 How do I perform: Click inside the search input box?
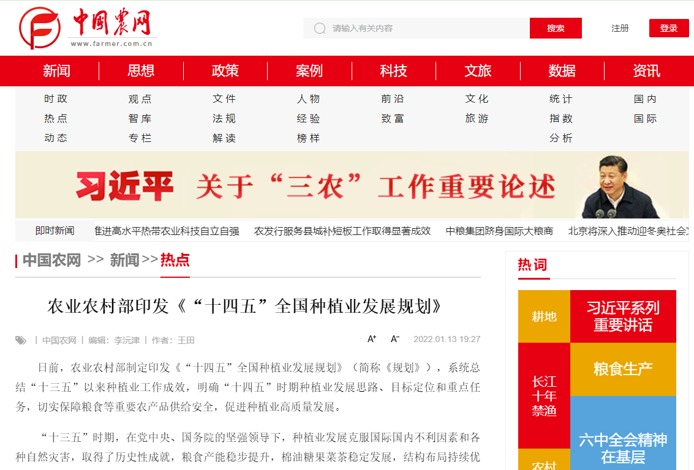point(417,28)
